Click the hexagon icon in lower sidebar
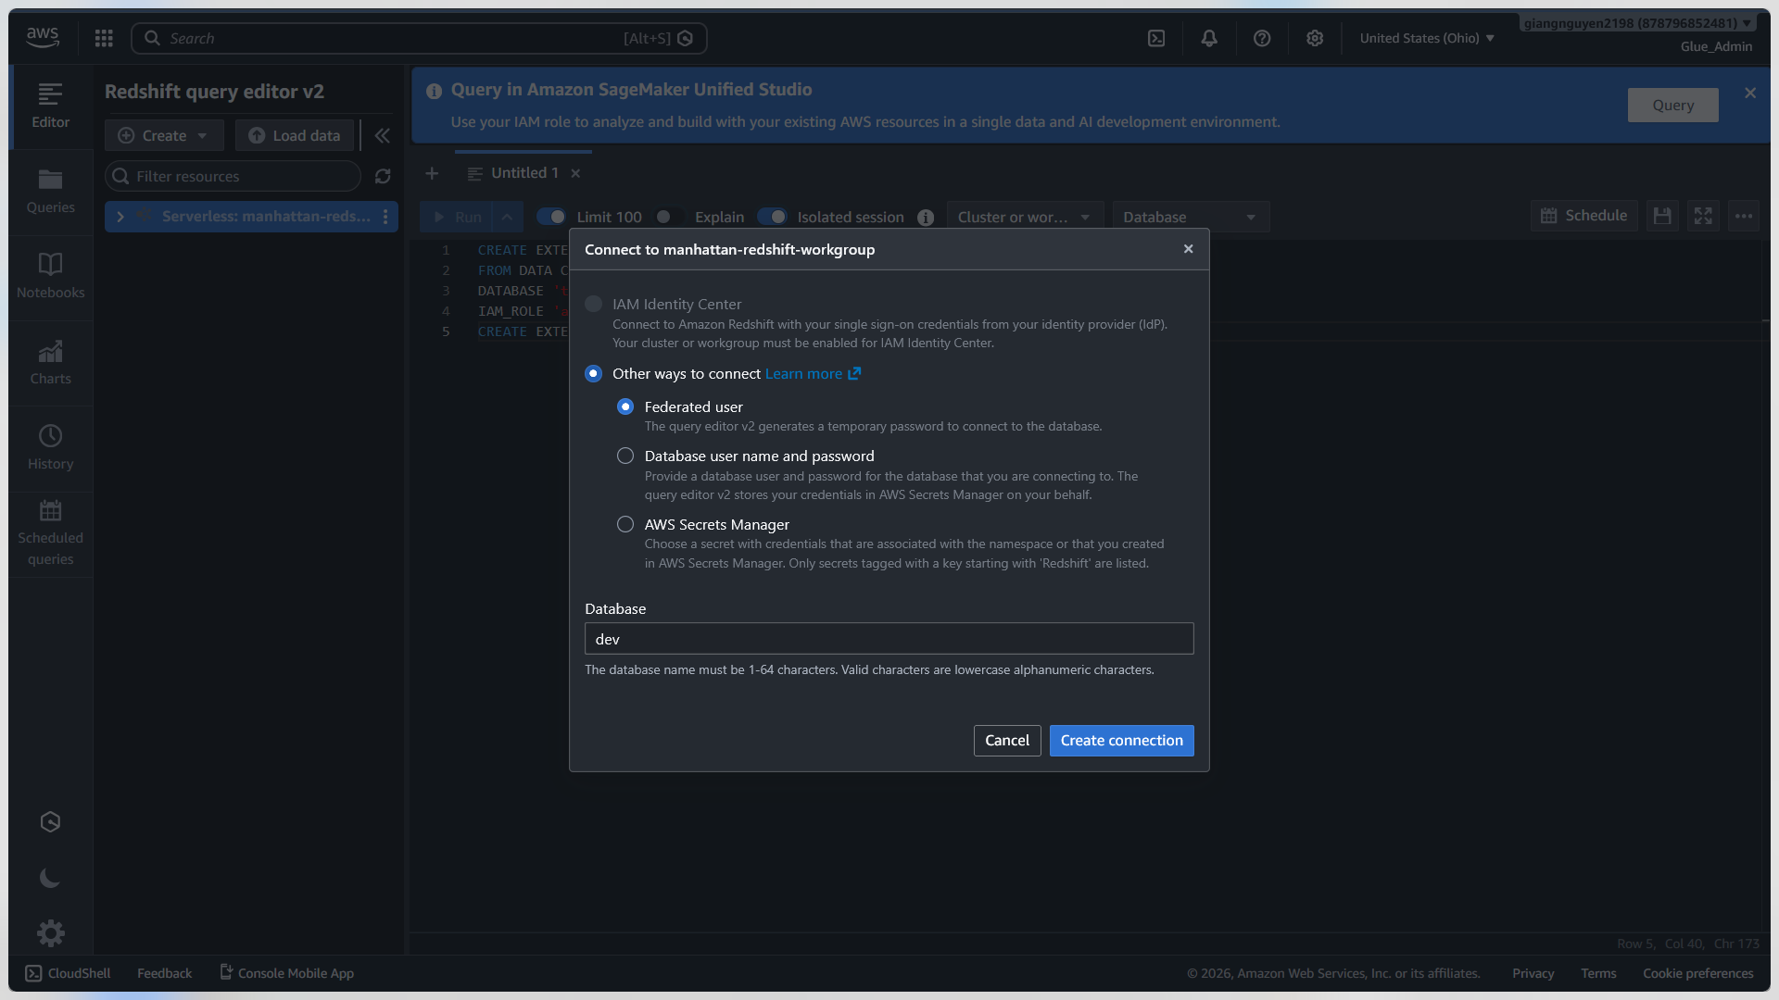 click(51, 822)
